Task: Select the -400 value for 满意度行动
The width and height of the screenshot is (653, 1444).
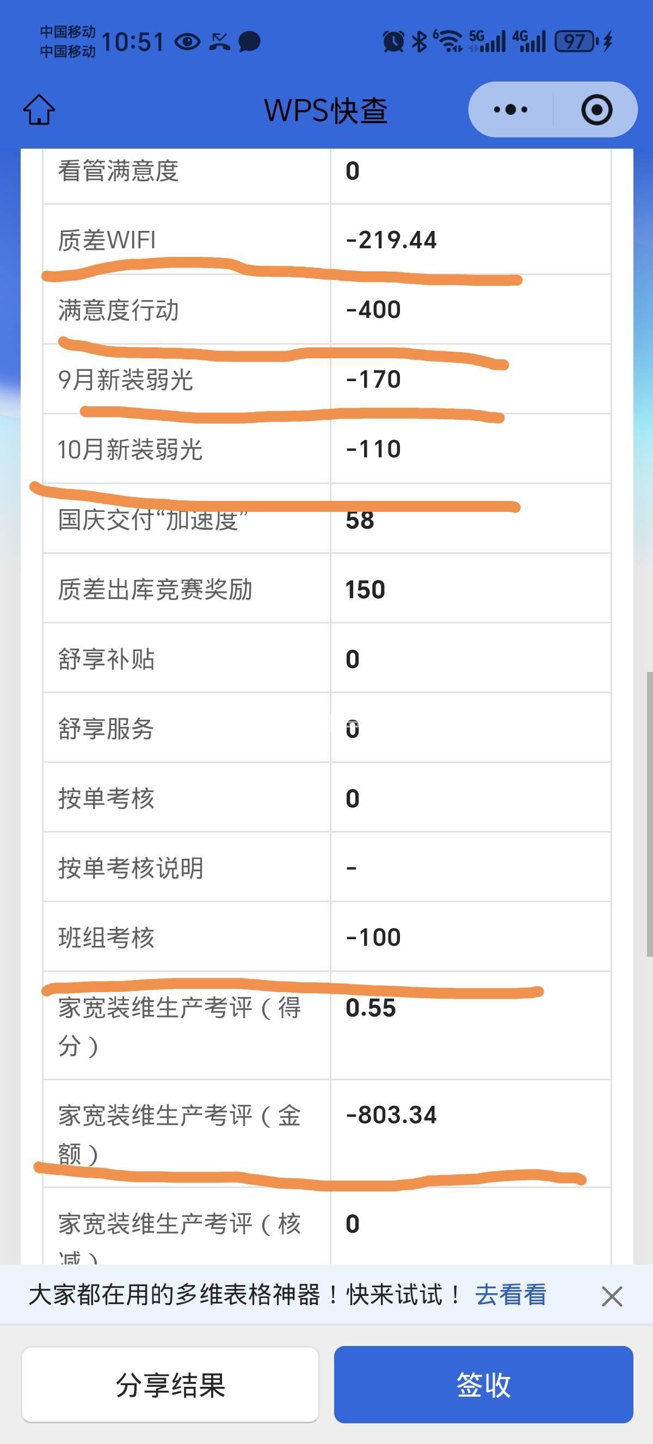Action: pos(373,310)
